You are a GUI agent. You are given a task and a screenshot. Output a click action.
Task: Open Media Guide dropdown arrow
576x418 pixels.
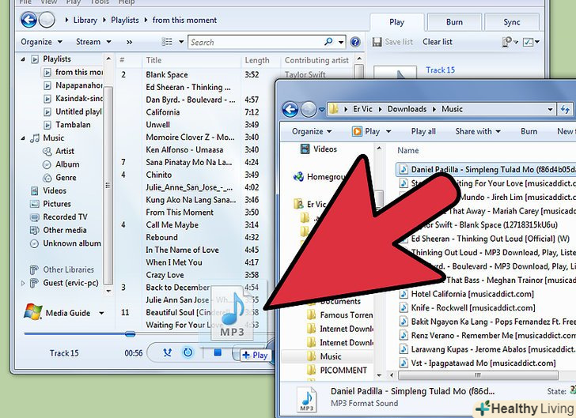click(101, 313)
